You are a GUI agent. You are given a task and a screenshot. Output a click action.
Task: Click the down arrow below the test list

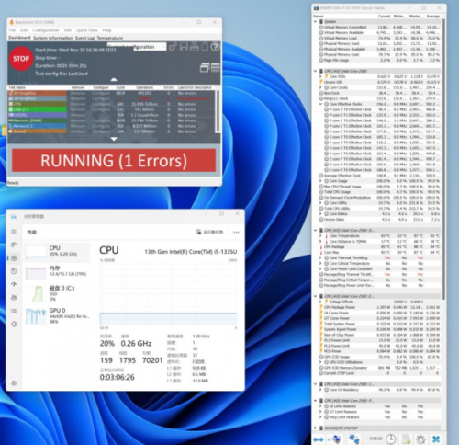114,139
